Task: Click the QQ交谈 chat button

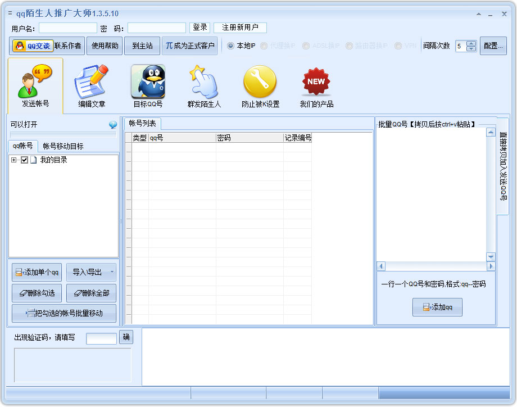Action: 33,46
